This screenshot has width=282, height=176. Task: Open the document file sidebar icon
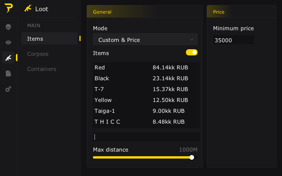[8, 73]
